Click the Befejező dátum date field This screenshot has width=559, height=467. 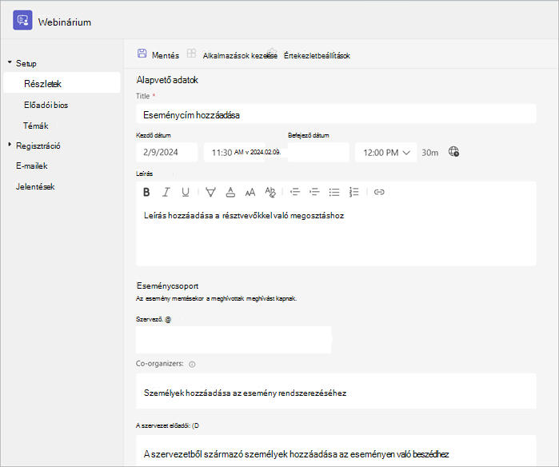pyautogui.click(x=318, y=153)
